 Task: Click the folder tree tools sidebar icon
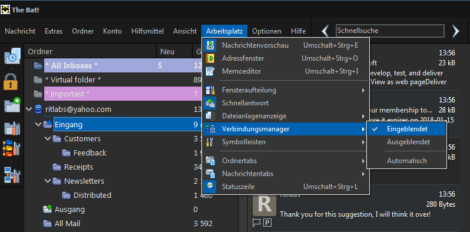[x=12, y=148]
